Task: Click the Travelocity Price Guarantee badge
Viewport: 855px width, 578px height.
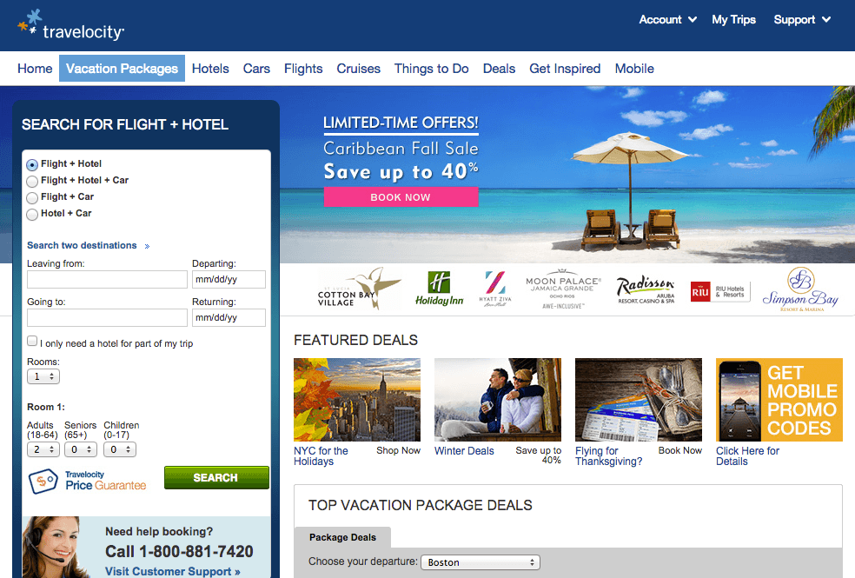Action: (88, 481)
